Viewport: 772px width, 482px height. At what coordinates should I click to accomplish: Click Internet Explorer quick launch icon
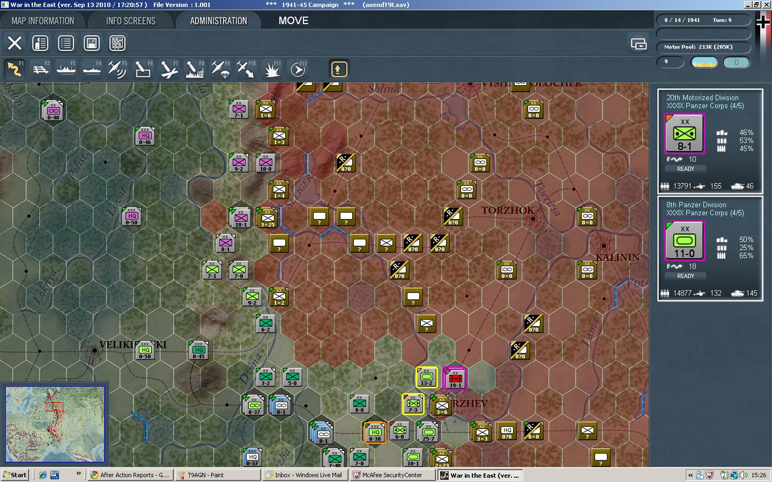click(42, 475)
